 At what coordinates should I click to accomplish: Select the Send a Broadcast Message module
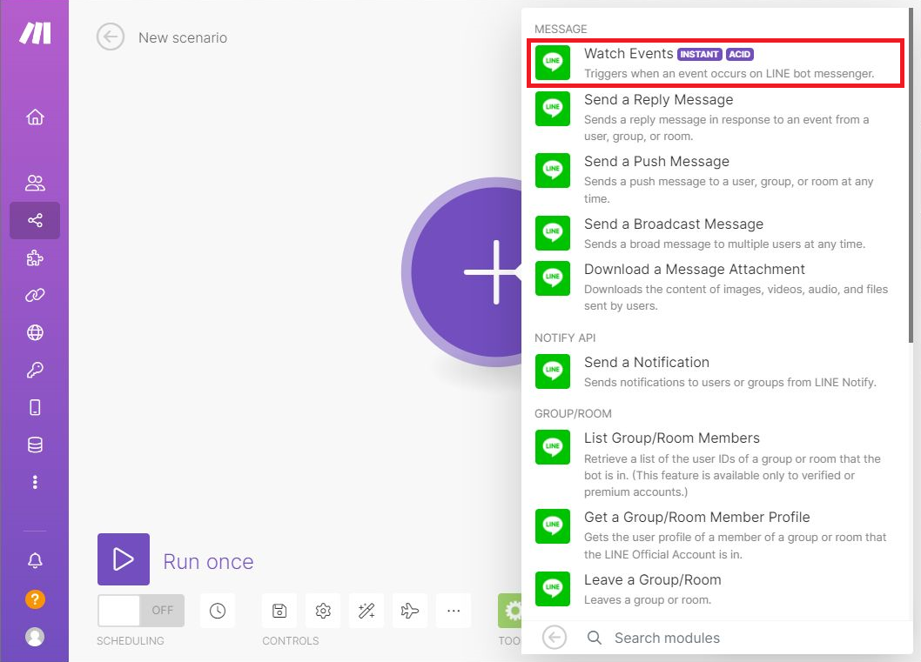tap(716, 233)
